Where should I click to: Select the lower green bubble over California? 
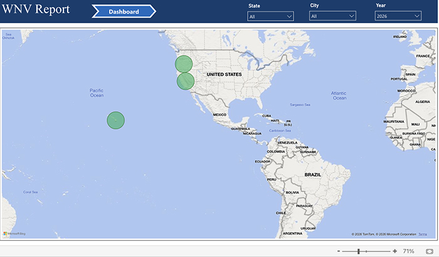point(186,81)
